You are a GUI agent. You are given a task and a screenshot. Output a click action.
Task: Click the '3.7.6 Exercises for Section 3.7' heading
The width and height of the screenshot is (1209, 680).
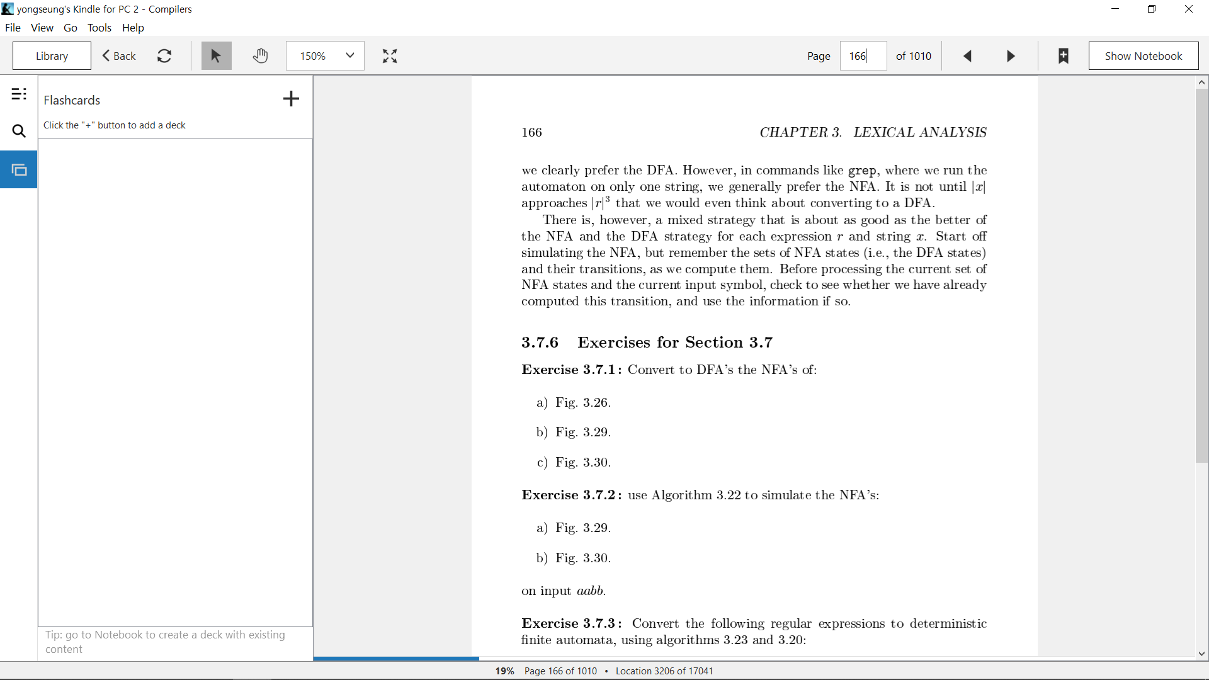[x=647, y=343]
